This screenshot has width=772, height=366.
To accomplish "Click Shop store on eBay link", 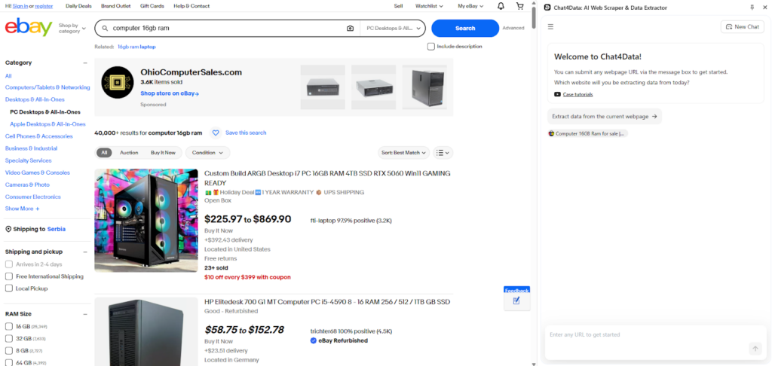I will (170, 93).
